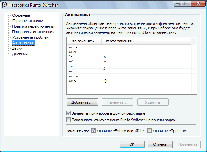Select the ~...~ autocorrect row
207x152 pixels.
(x=129, y=76)
